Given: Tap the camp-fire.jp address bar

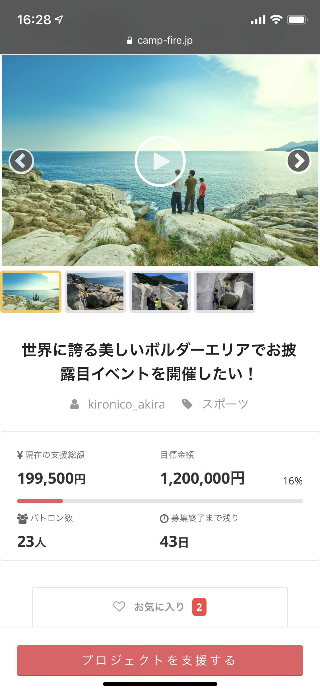Looking at the screenshot, I should [x=160, y=40].
